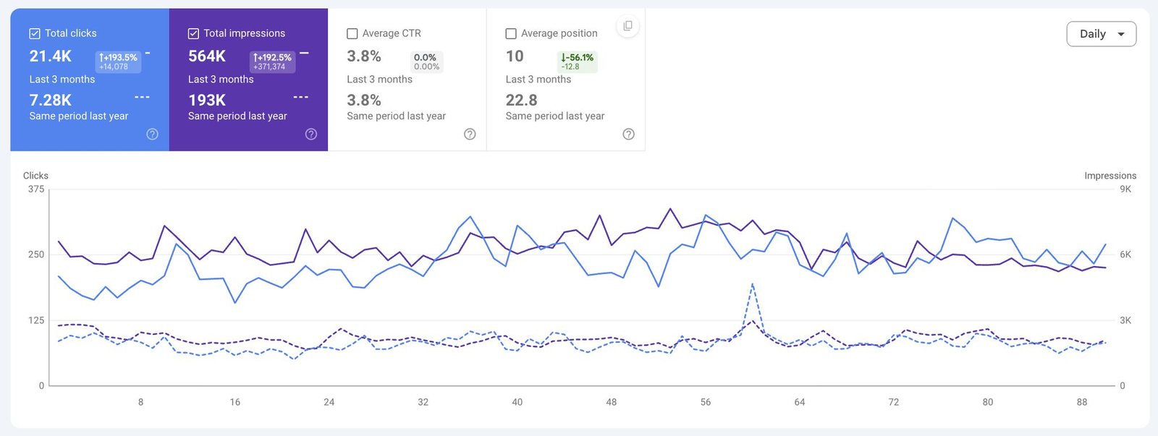
Task: Click the 6K impressions axis tick
Action: point(1125,255)
